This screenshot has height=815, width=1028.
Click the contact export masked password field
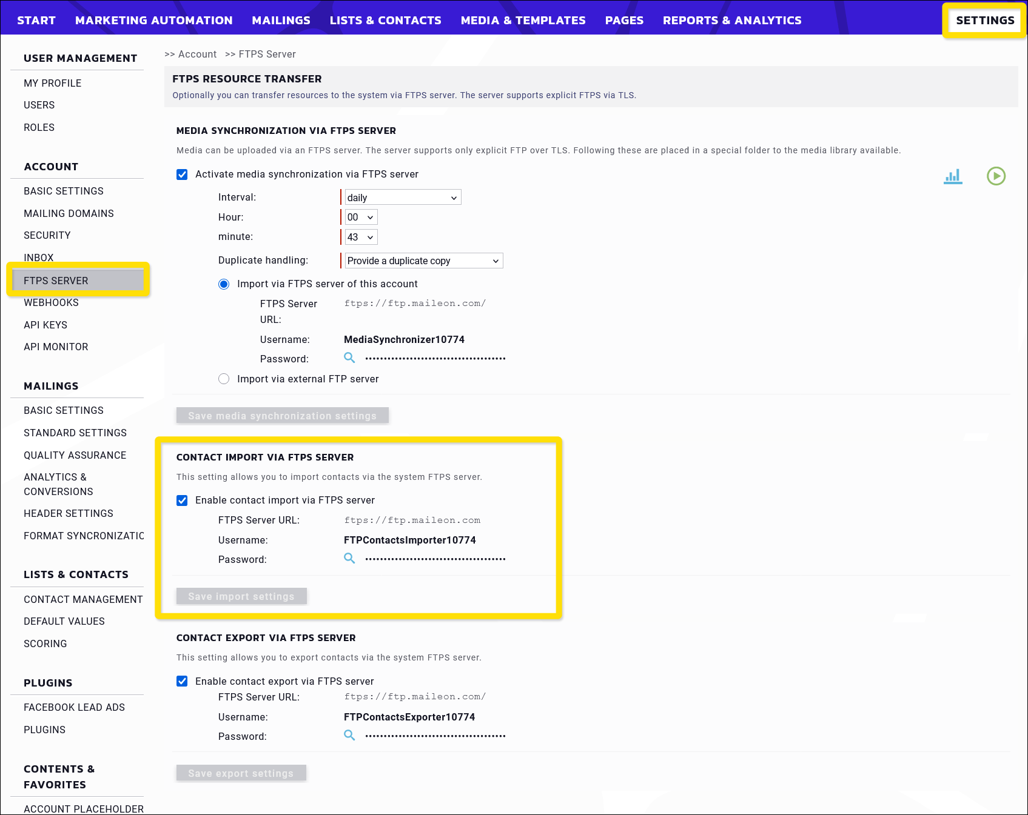pos(435,736)
